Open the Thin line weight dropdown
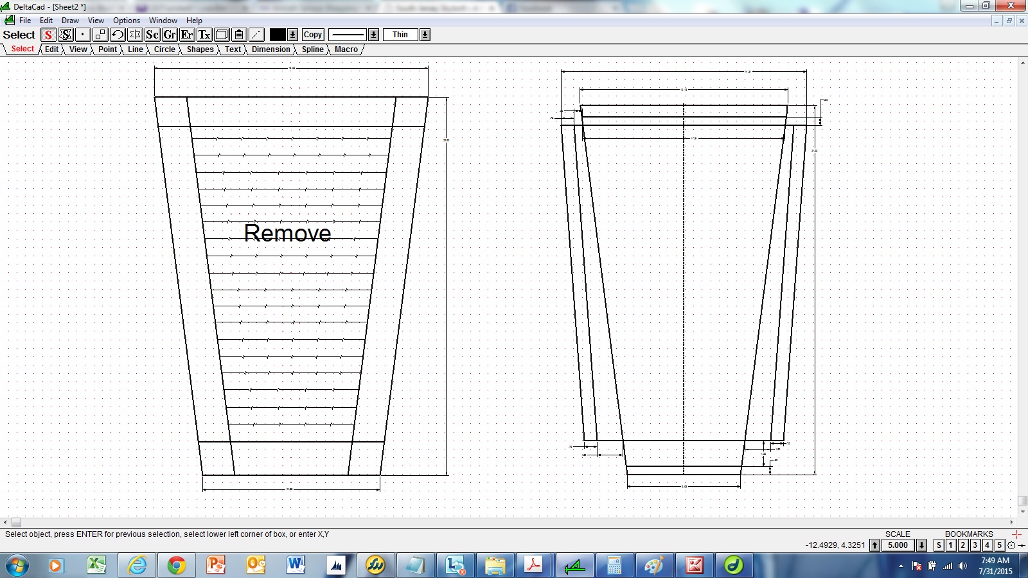Image resolution: width=1028 pixels, height=578 pixels. 425,35
